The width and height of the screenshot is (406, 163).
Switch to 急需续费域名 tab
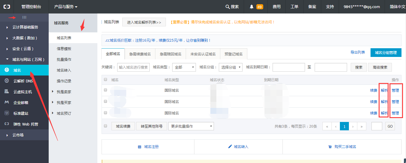(x=140, y=54)
